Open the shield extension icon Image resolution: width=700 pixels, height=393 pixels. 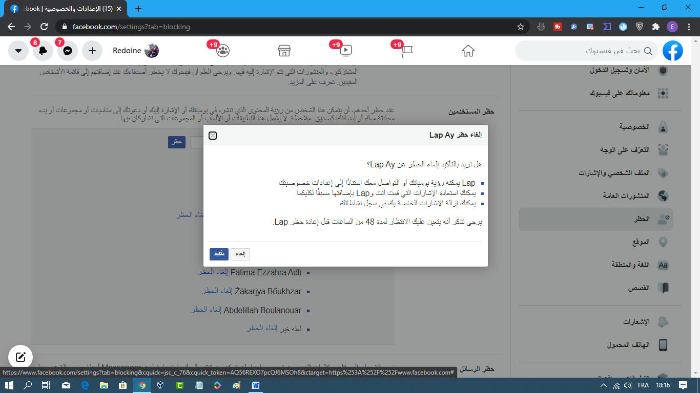(640, 27)
